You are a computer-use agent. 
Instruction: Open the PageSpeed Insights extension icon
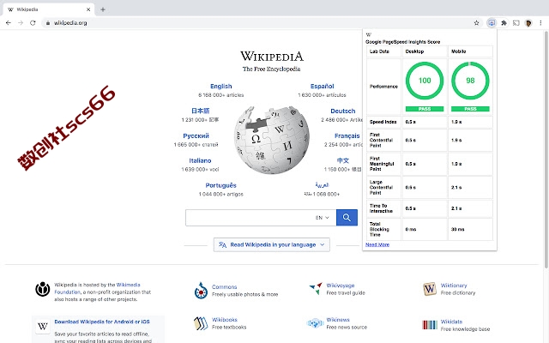[x=492, y=23]
